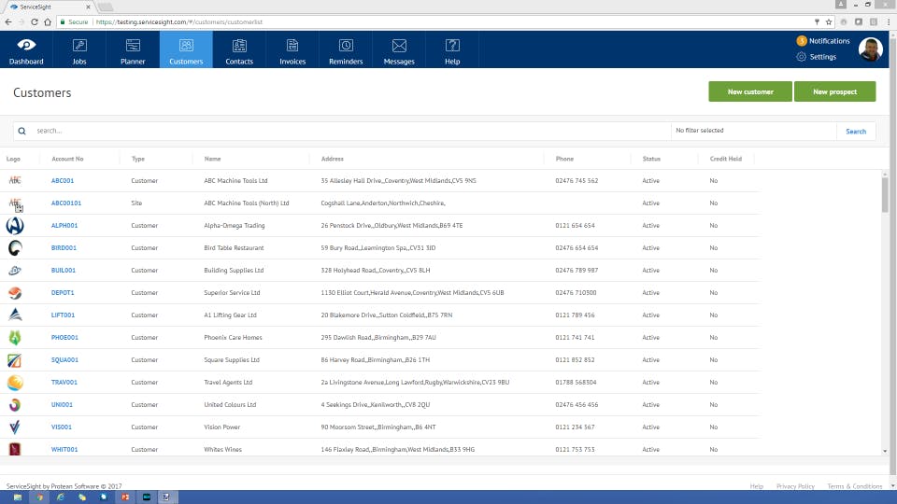Open the No filter selected dropdown

click(x=753, y=131)
